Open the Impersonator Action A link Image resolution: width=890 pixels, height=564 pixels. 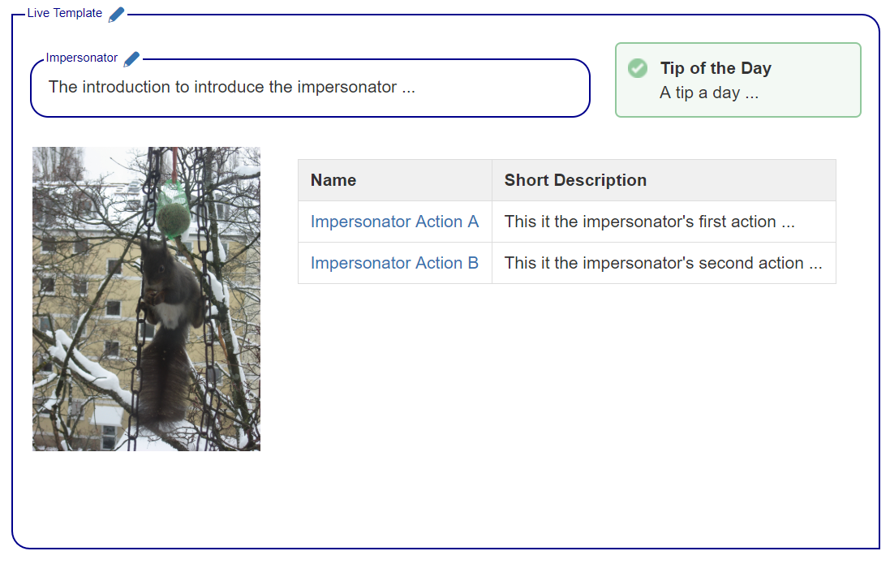click(394, 222)
